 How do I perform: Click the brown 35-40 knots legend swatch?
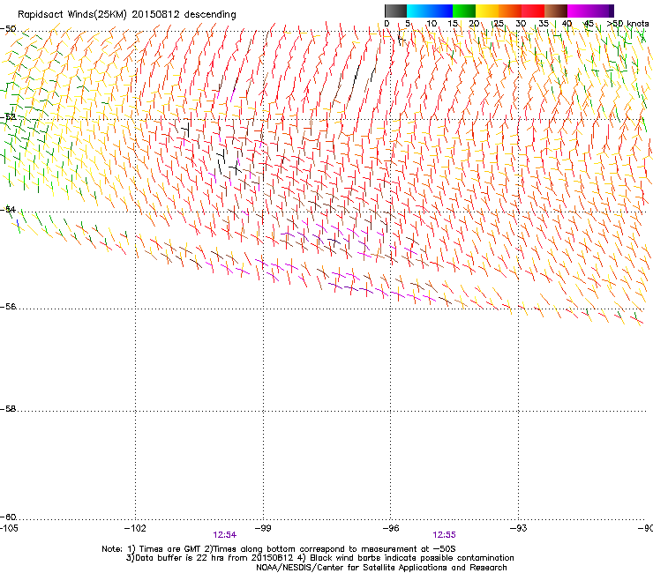pyautogui.click(x=556, y=11)
